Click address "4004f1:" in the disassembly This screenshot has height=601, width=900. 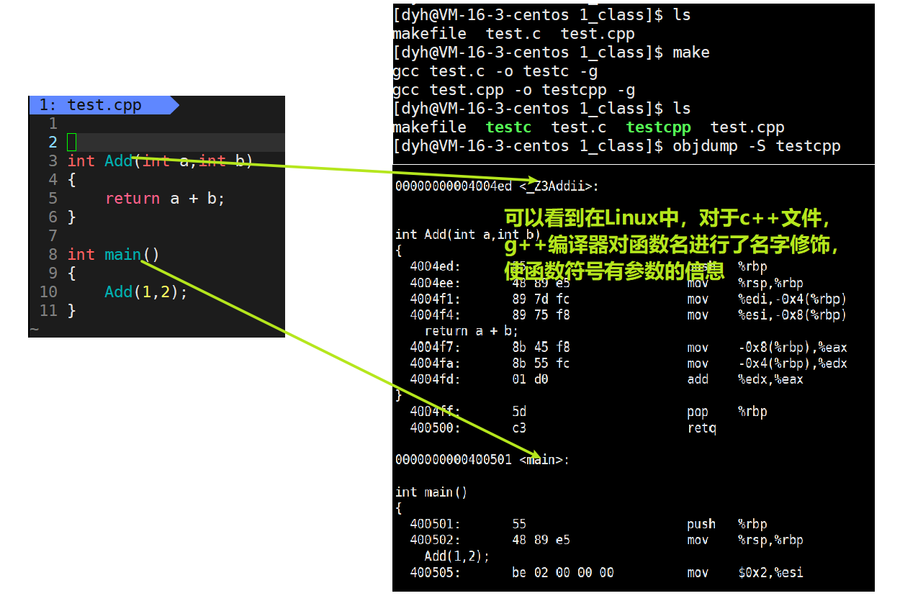click(x=435, y=299)
